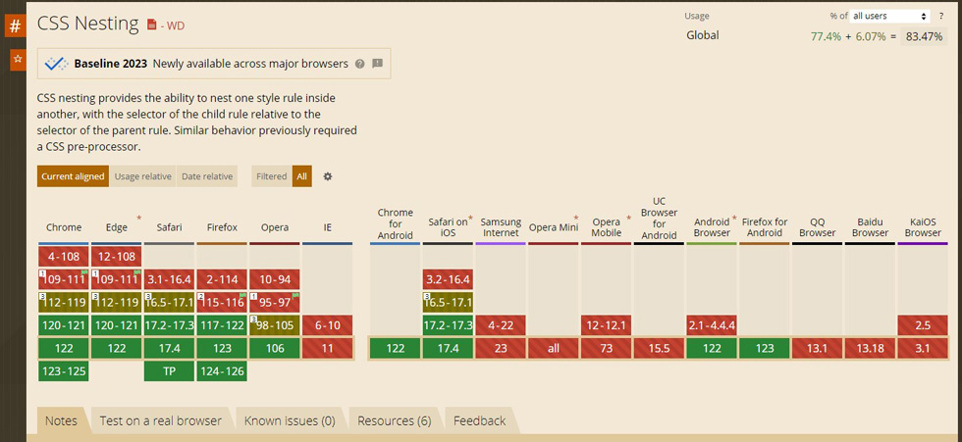
Task: Select IE 11 current cell
Action: pos(328,348)
